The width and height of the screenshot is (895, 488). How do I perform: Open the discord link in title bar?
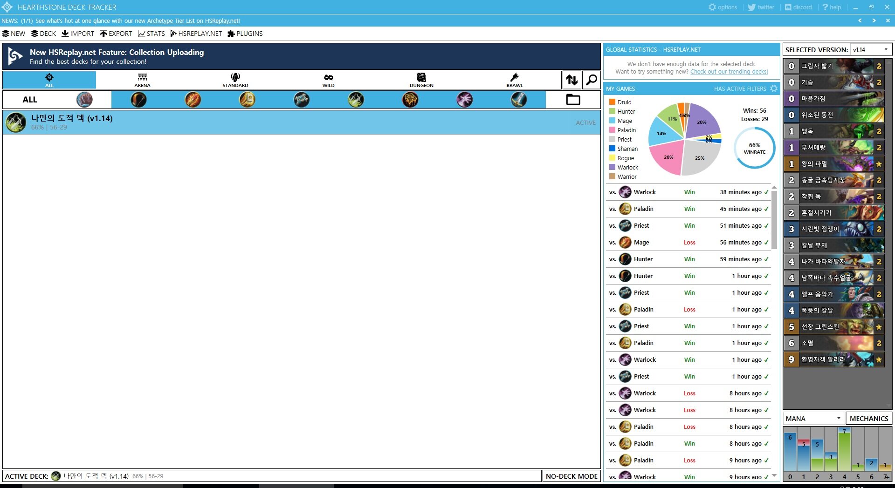pos(798,7)
